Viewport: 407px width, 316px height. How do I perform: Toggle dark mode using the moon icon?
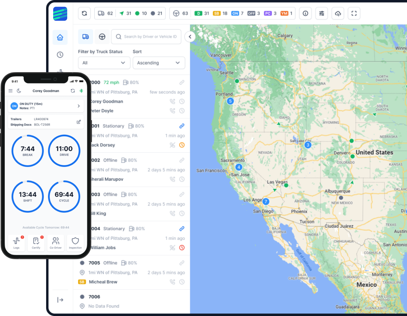(x=19, y=90)
